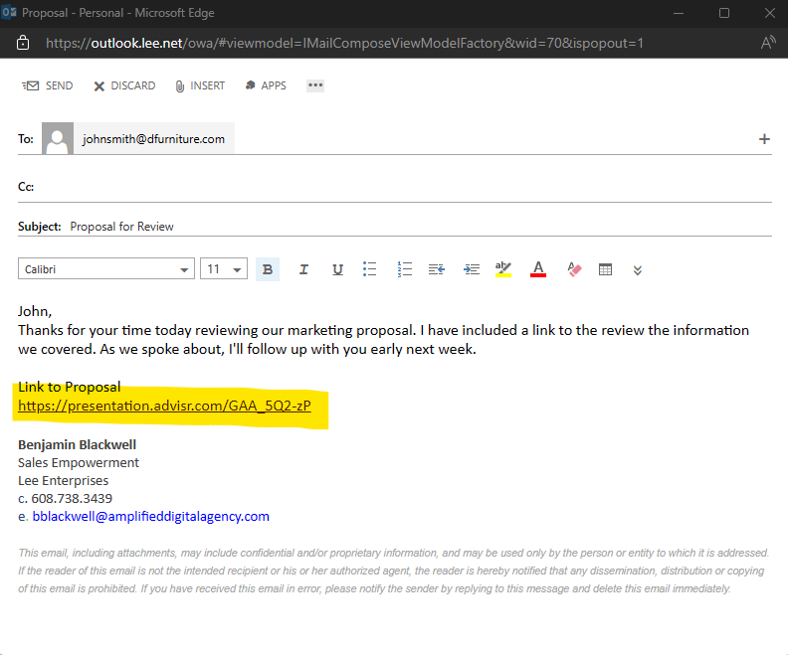The image size is (788, 655).
Task: Decrease the paragraph indent
Action: point(437,269)
